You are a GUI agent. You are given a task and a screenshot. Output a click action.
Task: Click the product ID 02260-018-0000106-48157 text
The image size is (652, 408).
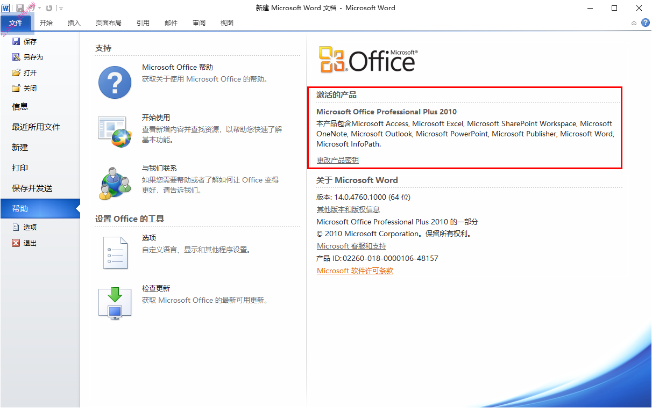(x=391, y=258)
